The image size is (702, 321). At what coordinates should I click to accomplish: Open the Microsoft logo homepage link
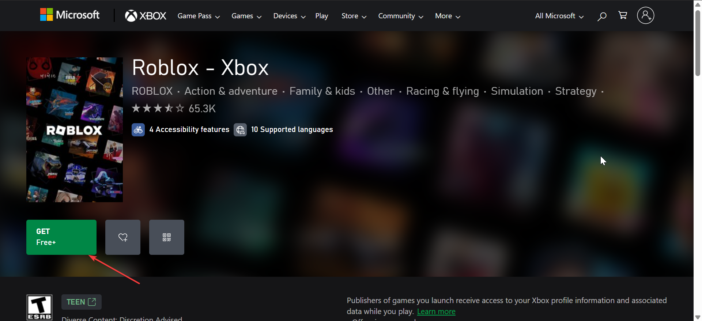(x=70, y=15)
